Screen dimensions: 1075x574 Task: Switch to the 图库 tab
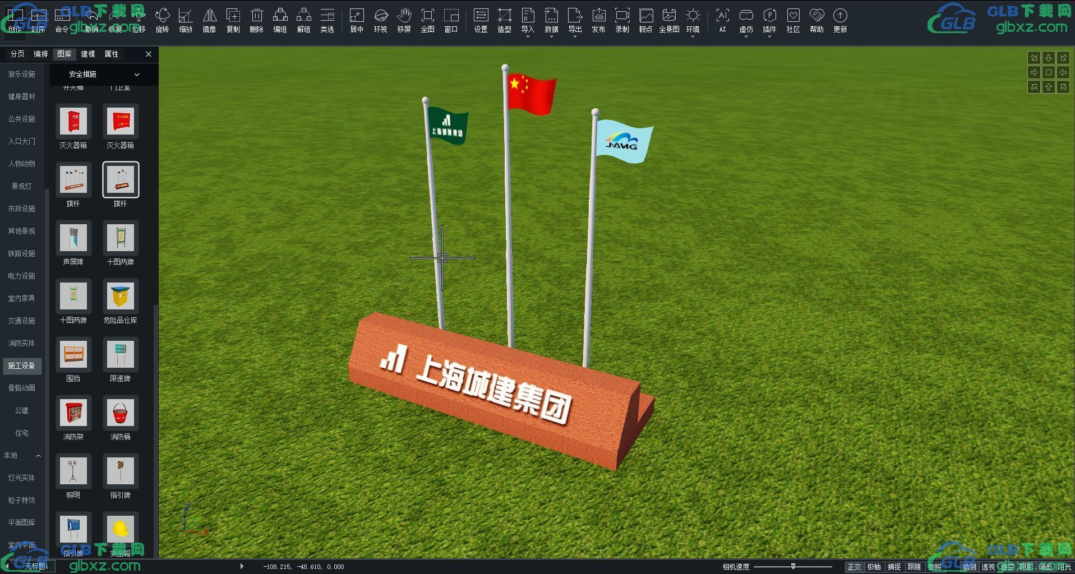click(x=64, y=54)
